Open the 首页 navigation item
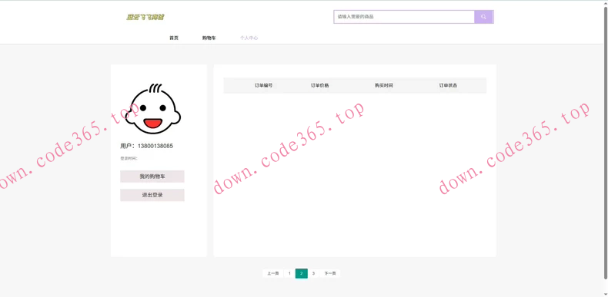 (x=174, y=38)
